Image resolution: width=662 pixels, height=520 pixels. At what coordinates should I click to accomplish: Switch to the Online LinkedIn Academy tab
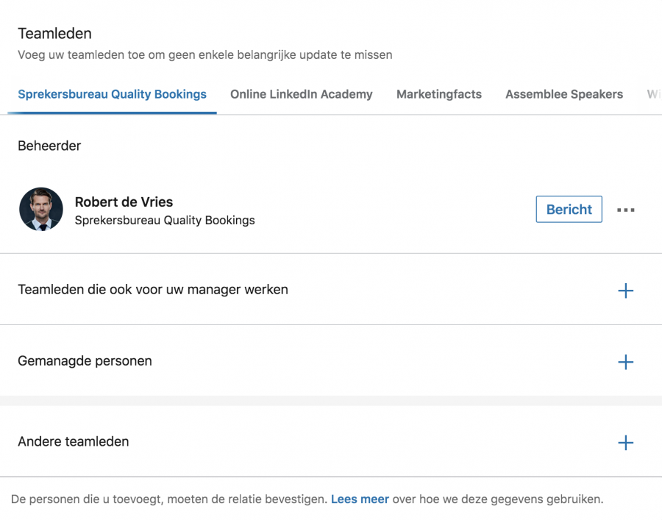tap(302, 94)
